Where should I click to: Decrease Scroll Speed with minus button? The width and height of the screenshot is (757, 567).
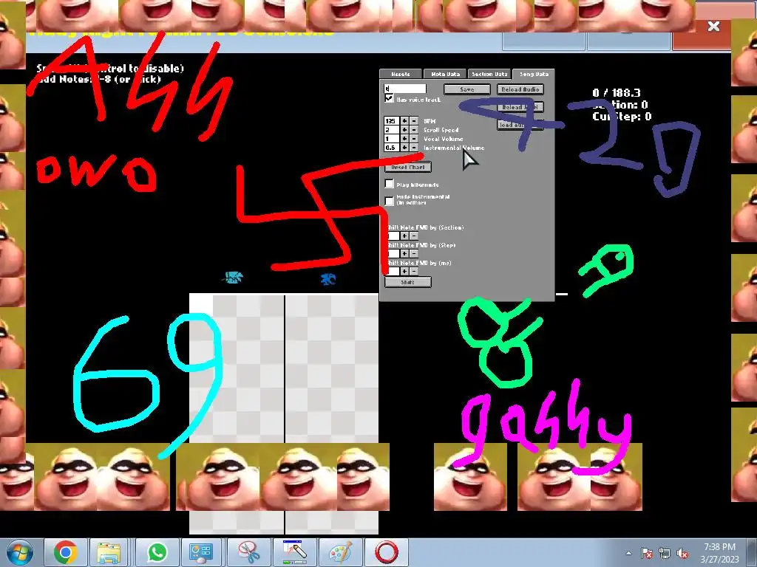[414, 130]
